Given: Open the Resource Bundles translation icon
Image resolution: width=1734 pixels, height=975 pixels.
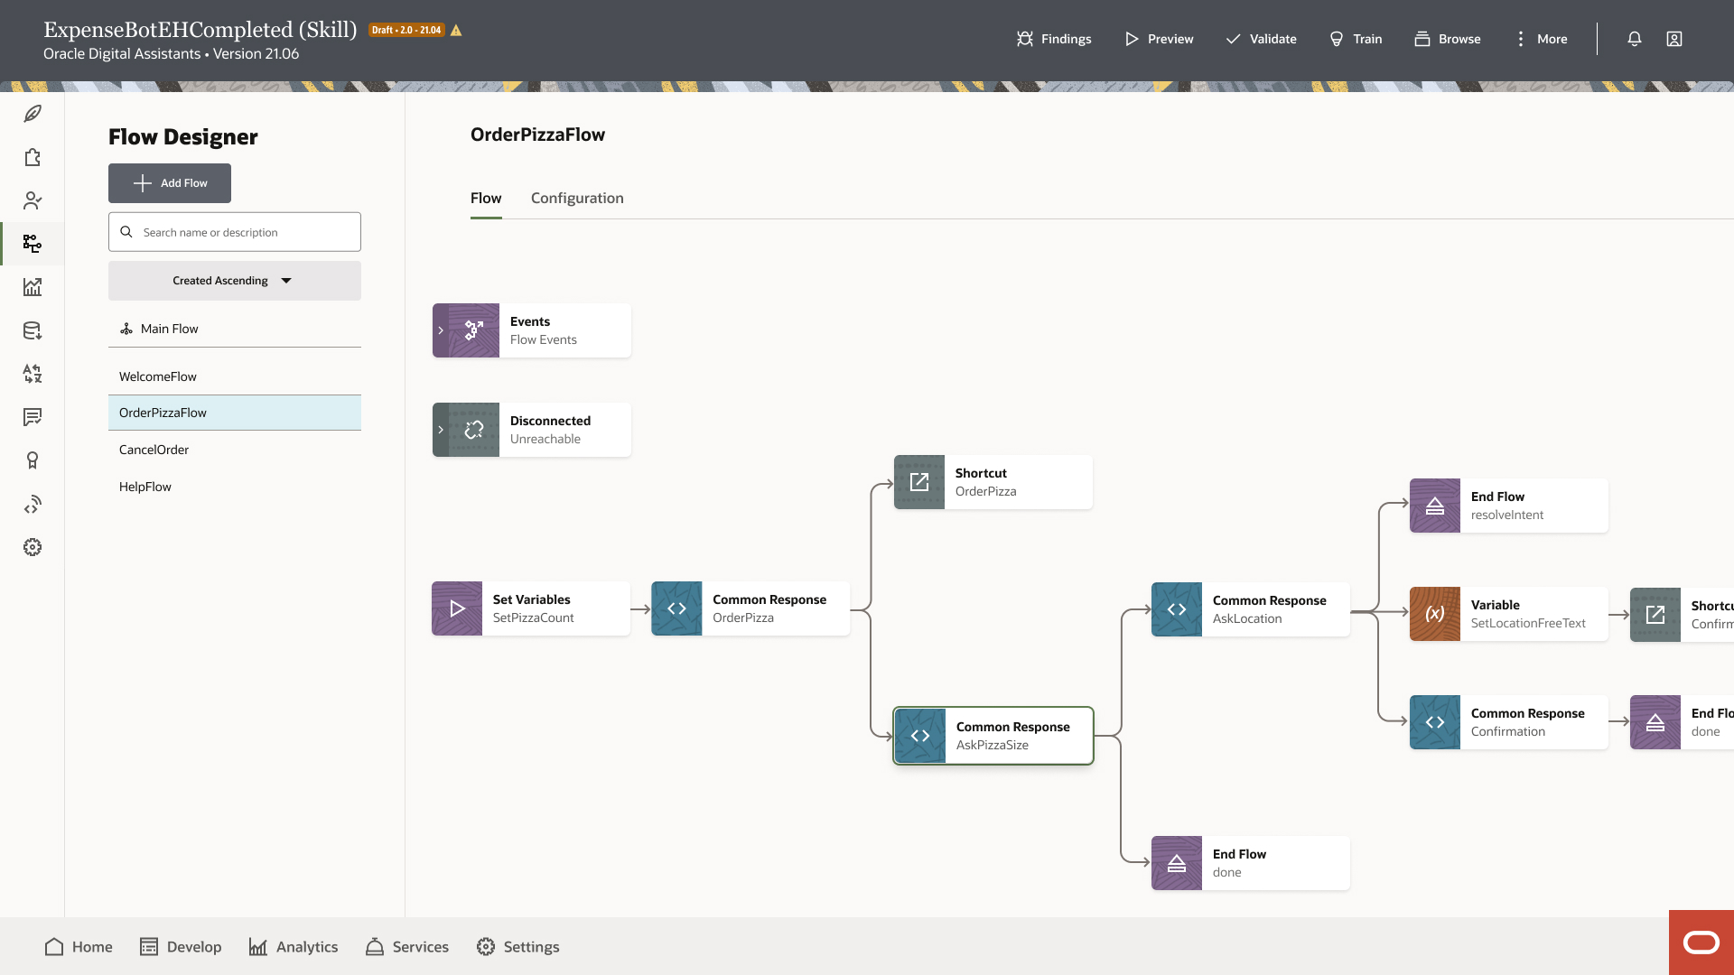Looking at the screenshot, I should 33,374.
